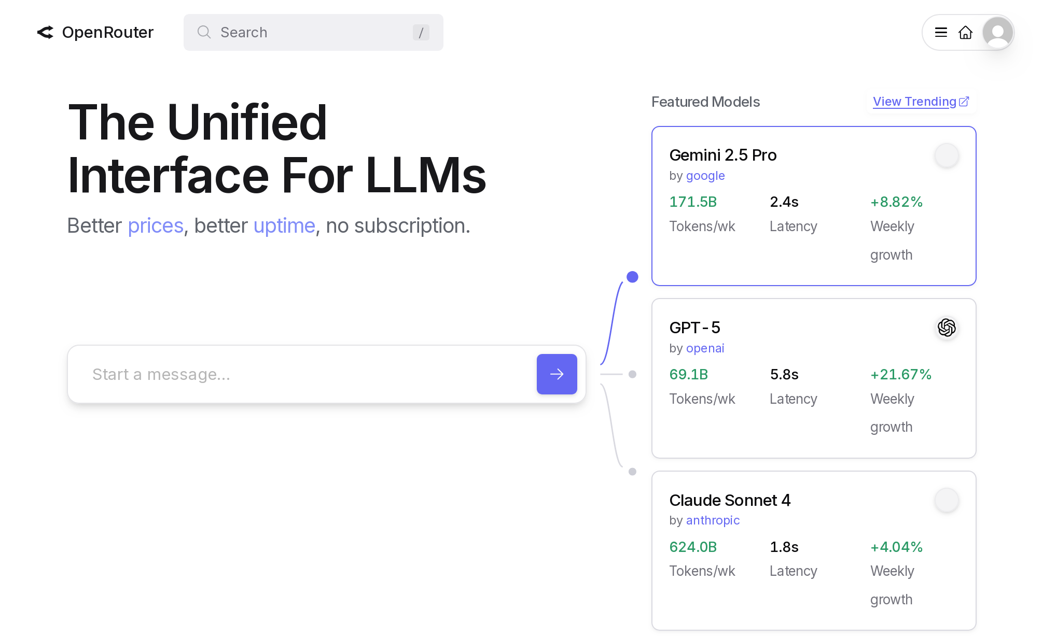
Task: Select the Claude Sonnet 4 title
Action: [x=730, y=500]
